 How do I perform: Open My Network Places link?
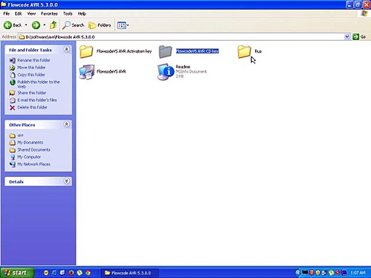34,164
